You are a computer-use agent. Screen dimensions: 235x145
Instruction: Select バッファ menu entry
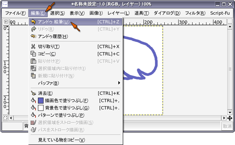(76, 83)
